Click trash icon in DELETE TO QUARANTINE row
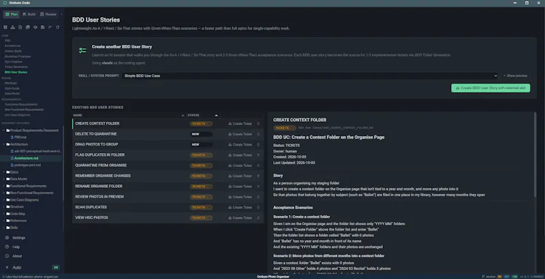This screenshot has height=279, width=545. coord(258,134)
